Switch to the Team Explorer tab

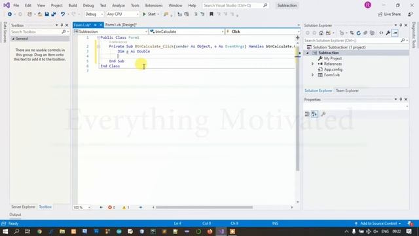tap(347, 90)
